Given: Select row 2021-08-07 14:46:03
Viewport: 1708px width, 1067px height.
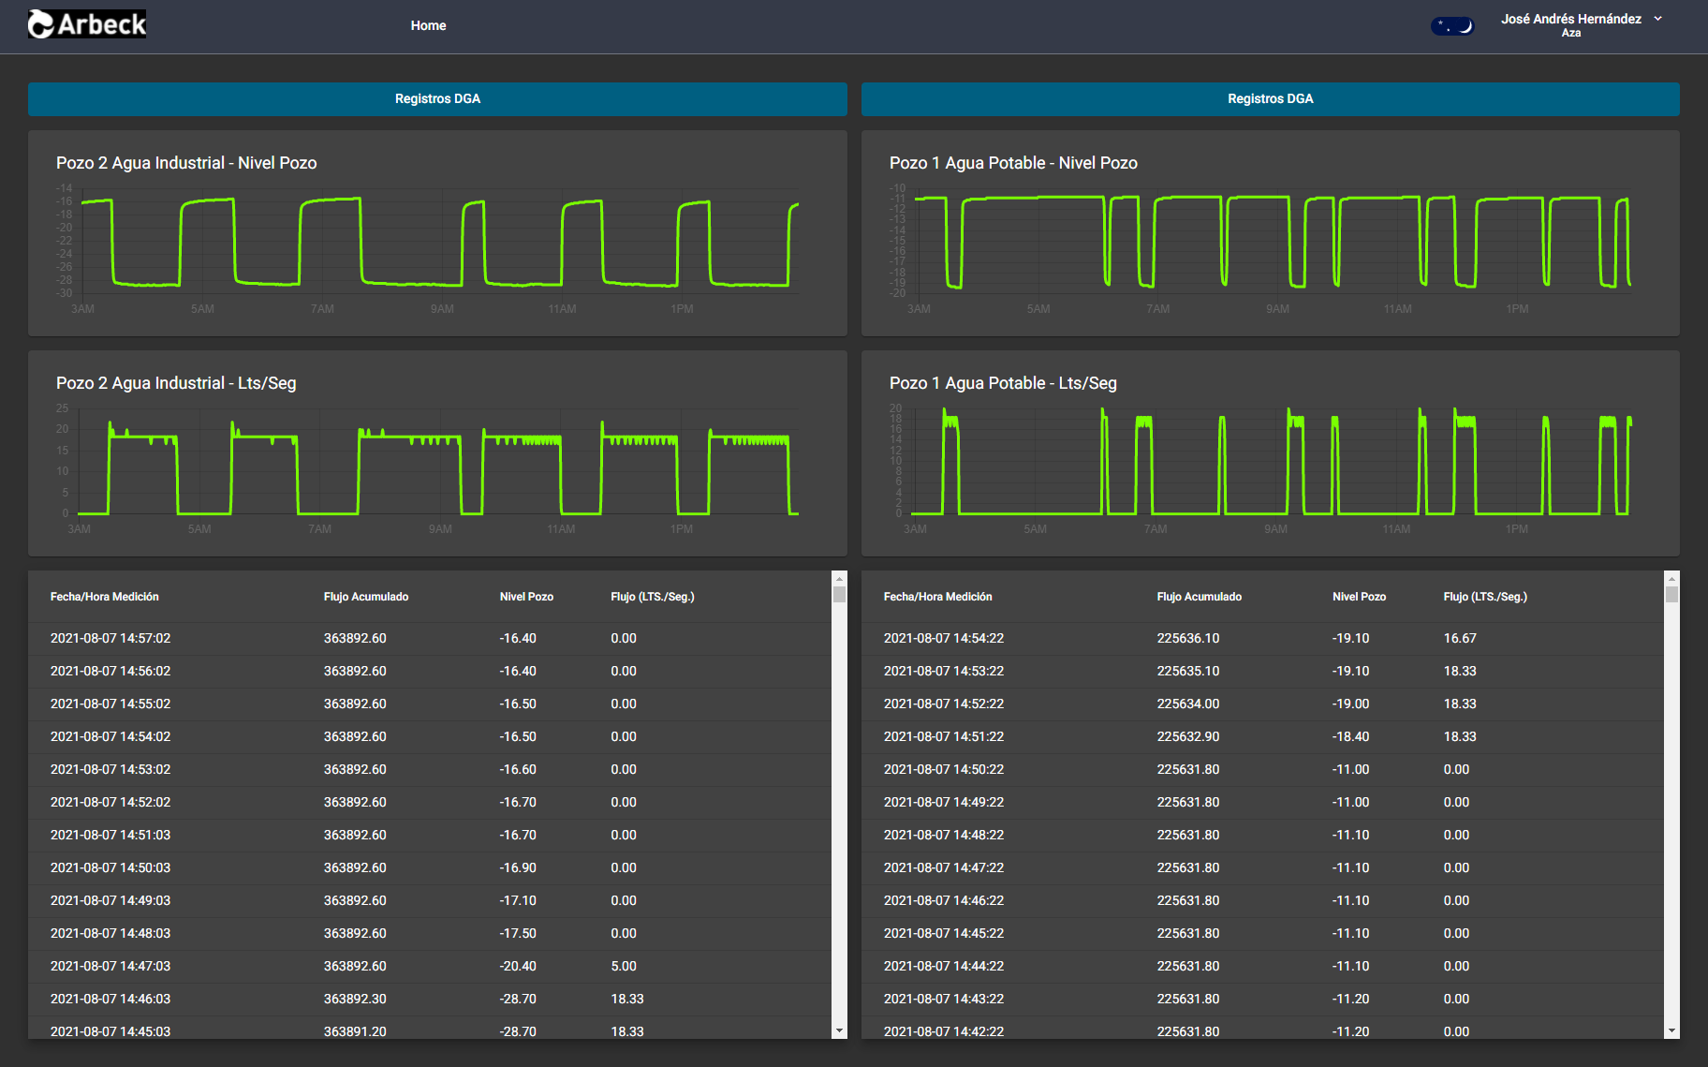Looking at the screenshot, I should pyautogui.click(x=430, y=999).
